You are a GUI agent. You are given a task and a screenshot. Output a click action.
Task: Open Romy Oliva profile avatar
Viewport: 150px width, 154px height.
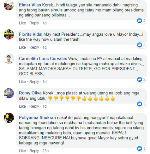coord(9,93)
